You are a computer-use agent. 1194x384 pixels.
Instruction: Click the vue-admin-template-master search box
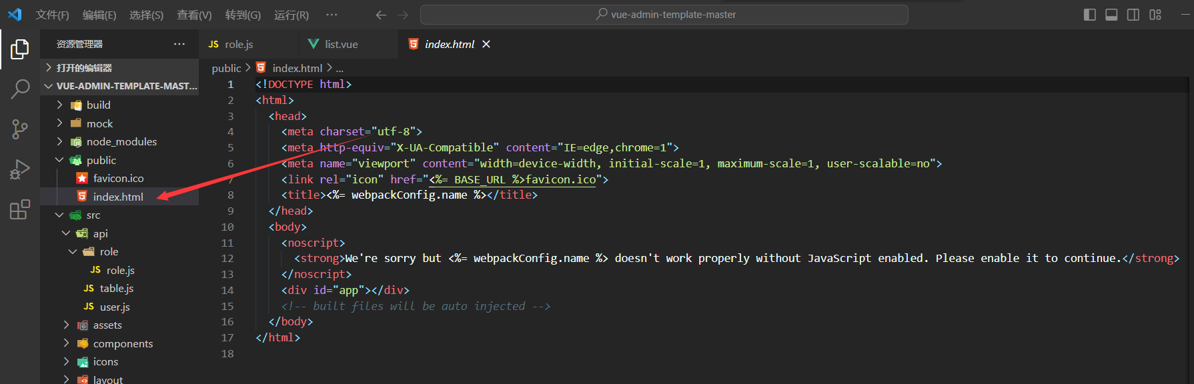point(664,15)
